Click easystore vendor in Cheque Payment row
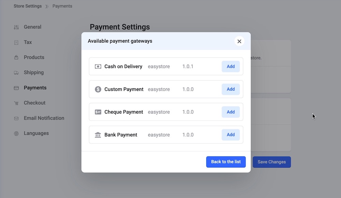 coord(159,112)
